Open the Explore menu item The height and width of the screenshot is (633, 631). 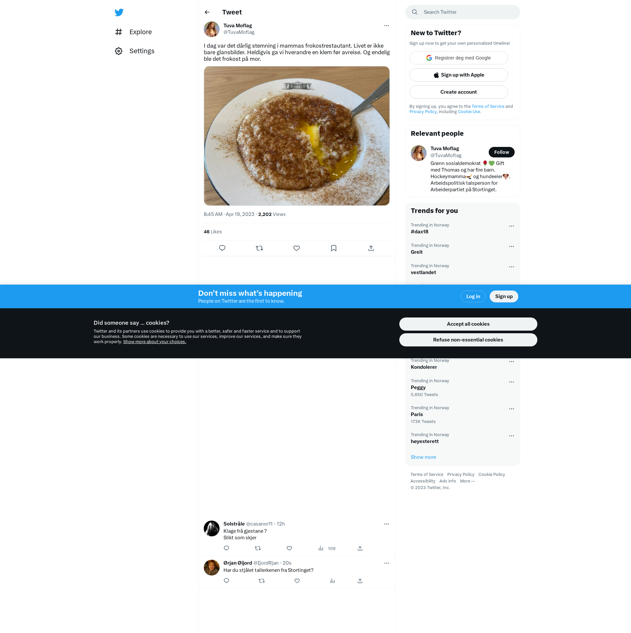133,32
